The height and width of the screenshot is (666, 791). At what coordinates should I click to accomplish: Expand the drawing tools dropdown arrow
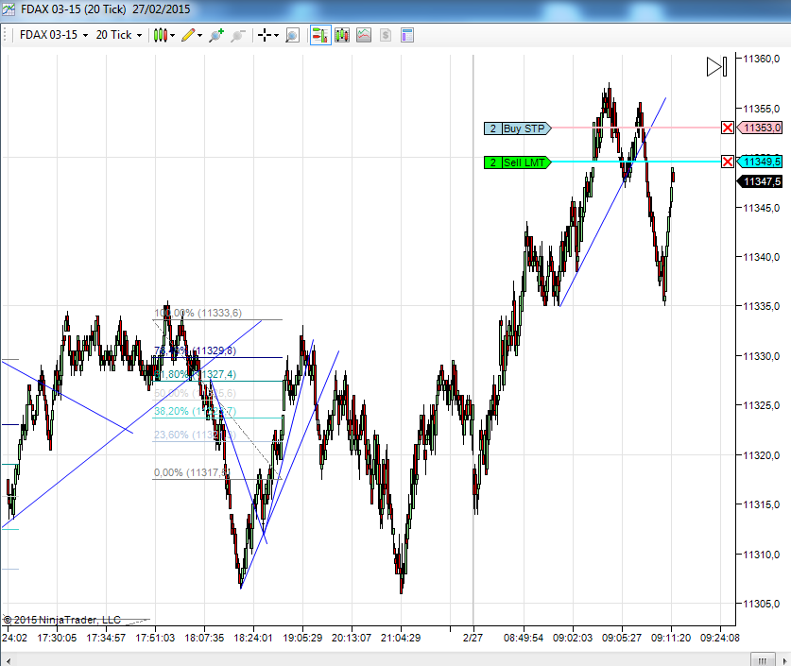(199, 35)
